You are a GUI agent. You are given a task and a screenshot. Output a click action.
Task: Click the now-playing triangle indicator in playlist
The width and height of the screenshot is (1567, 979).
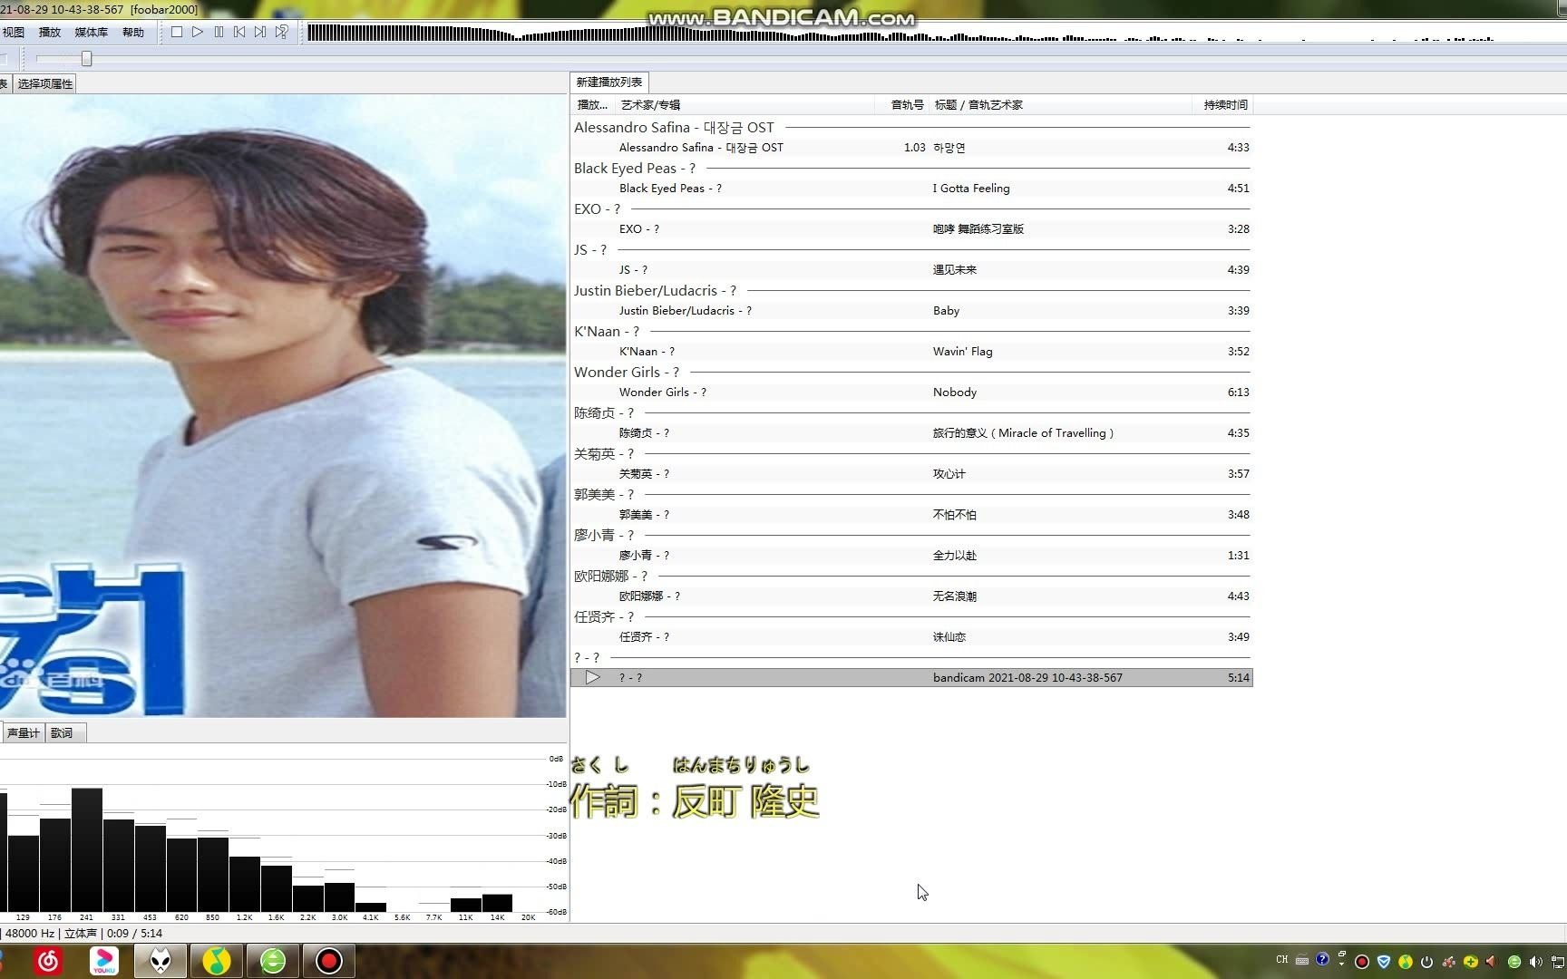pyautogui.click(x=592, y=678)
